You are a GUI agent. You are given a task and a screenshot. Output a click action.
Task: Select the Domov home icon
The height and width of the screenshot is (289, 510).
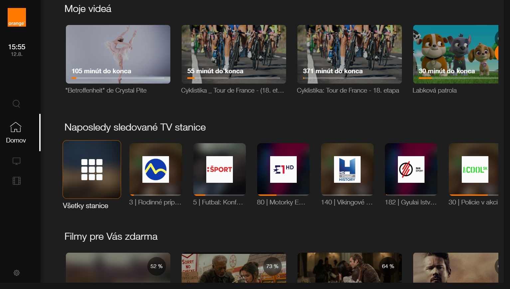tap(16, 127)
